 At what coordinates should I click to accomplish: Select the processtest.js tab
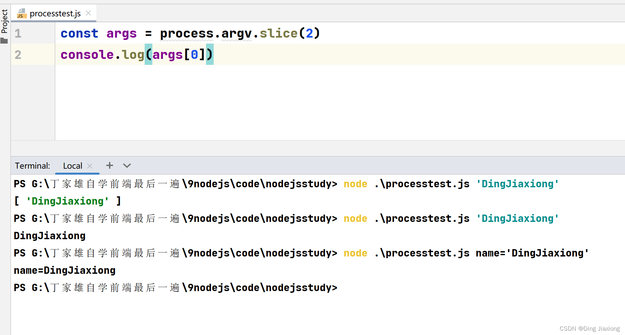coord(55,13)
